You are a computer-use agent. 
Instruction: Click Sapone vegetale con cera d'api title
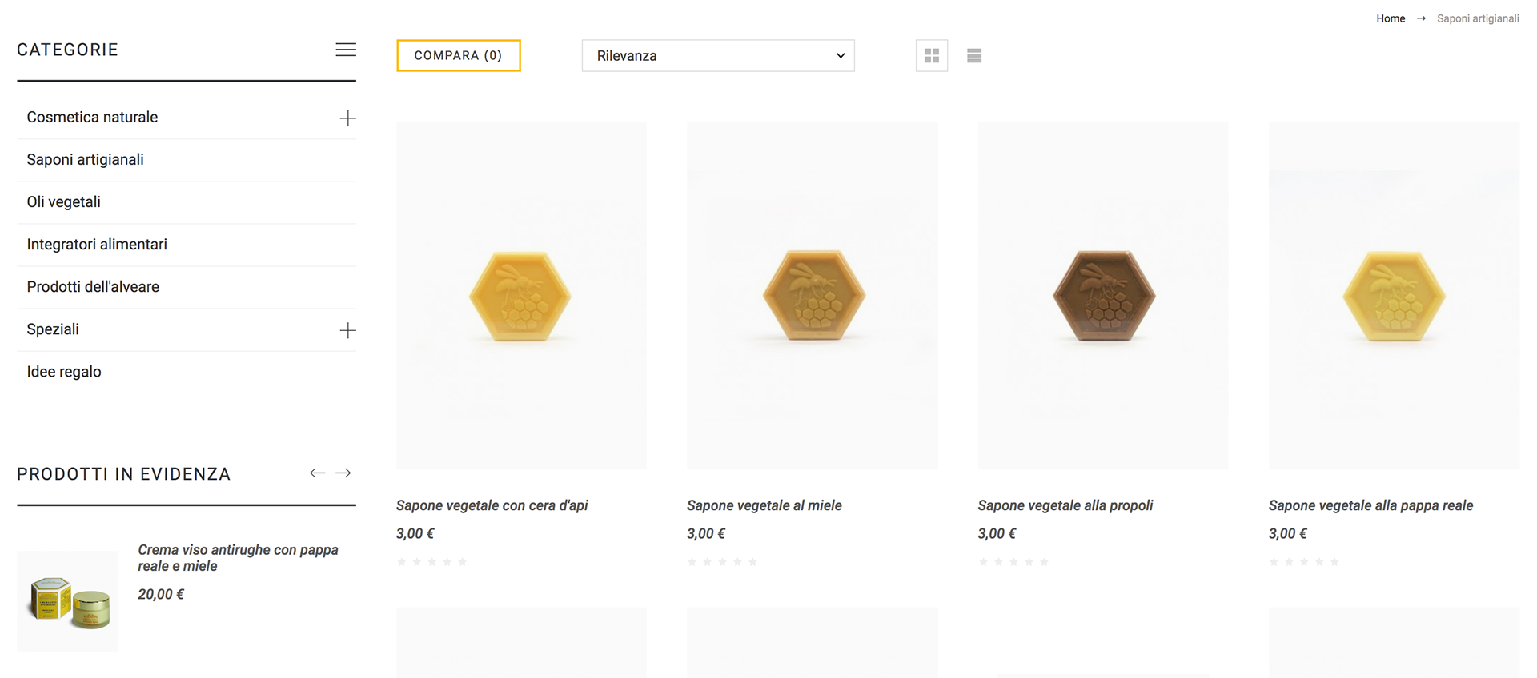[492, 505]
